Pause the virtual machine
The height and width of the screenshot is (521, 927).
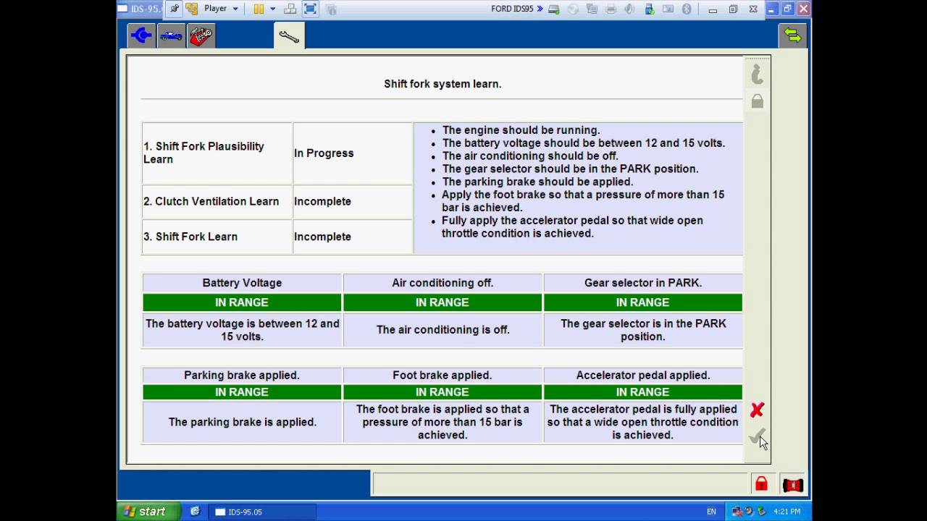click(259, 9)
